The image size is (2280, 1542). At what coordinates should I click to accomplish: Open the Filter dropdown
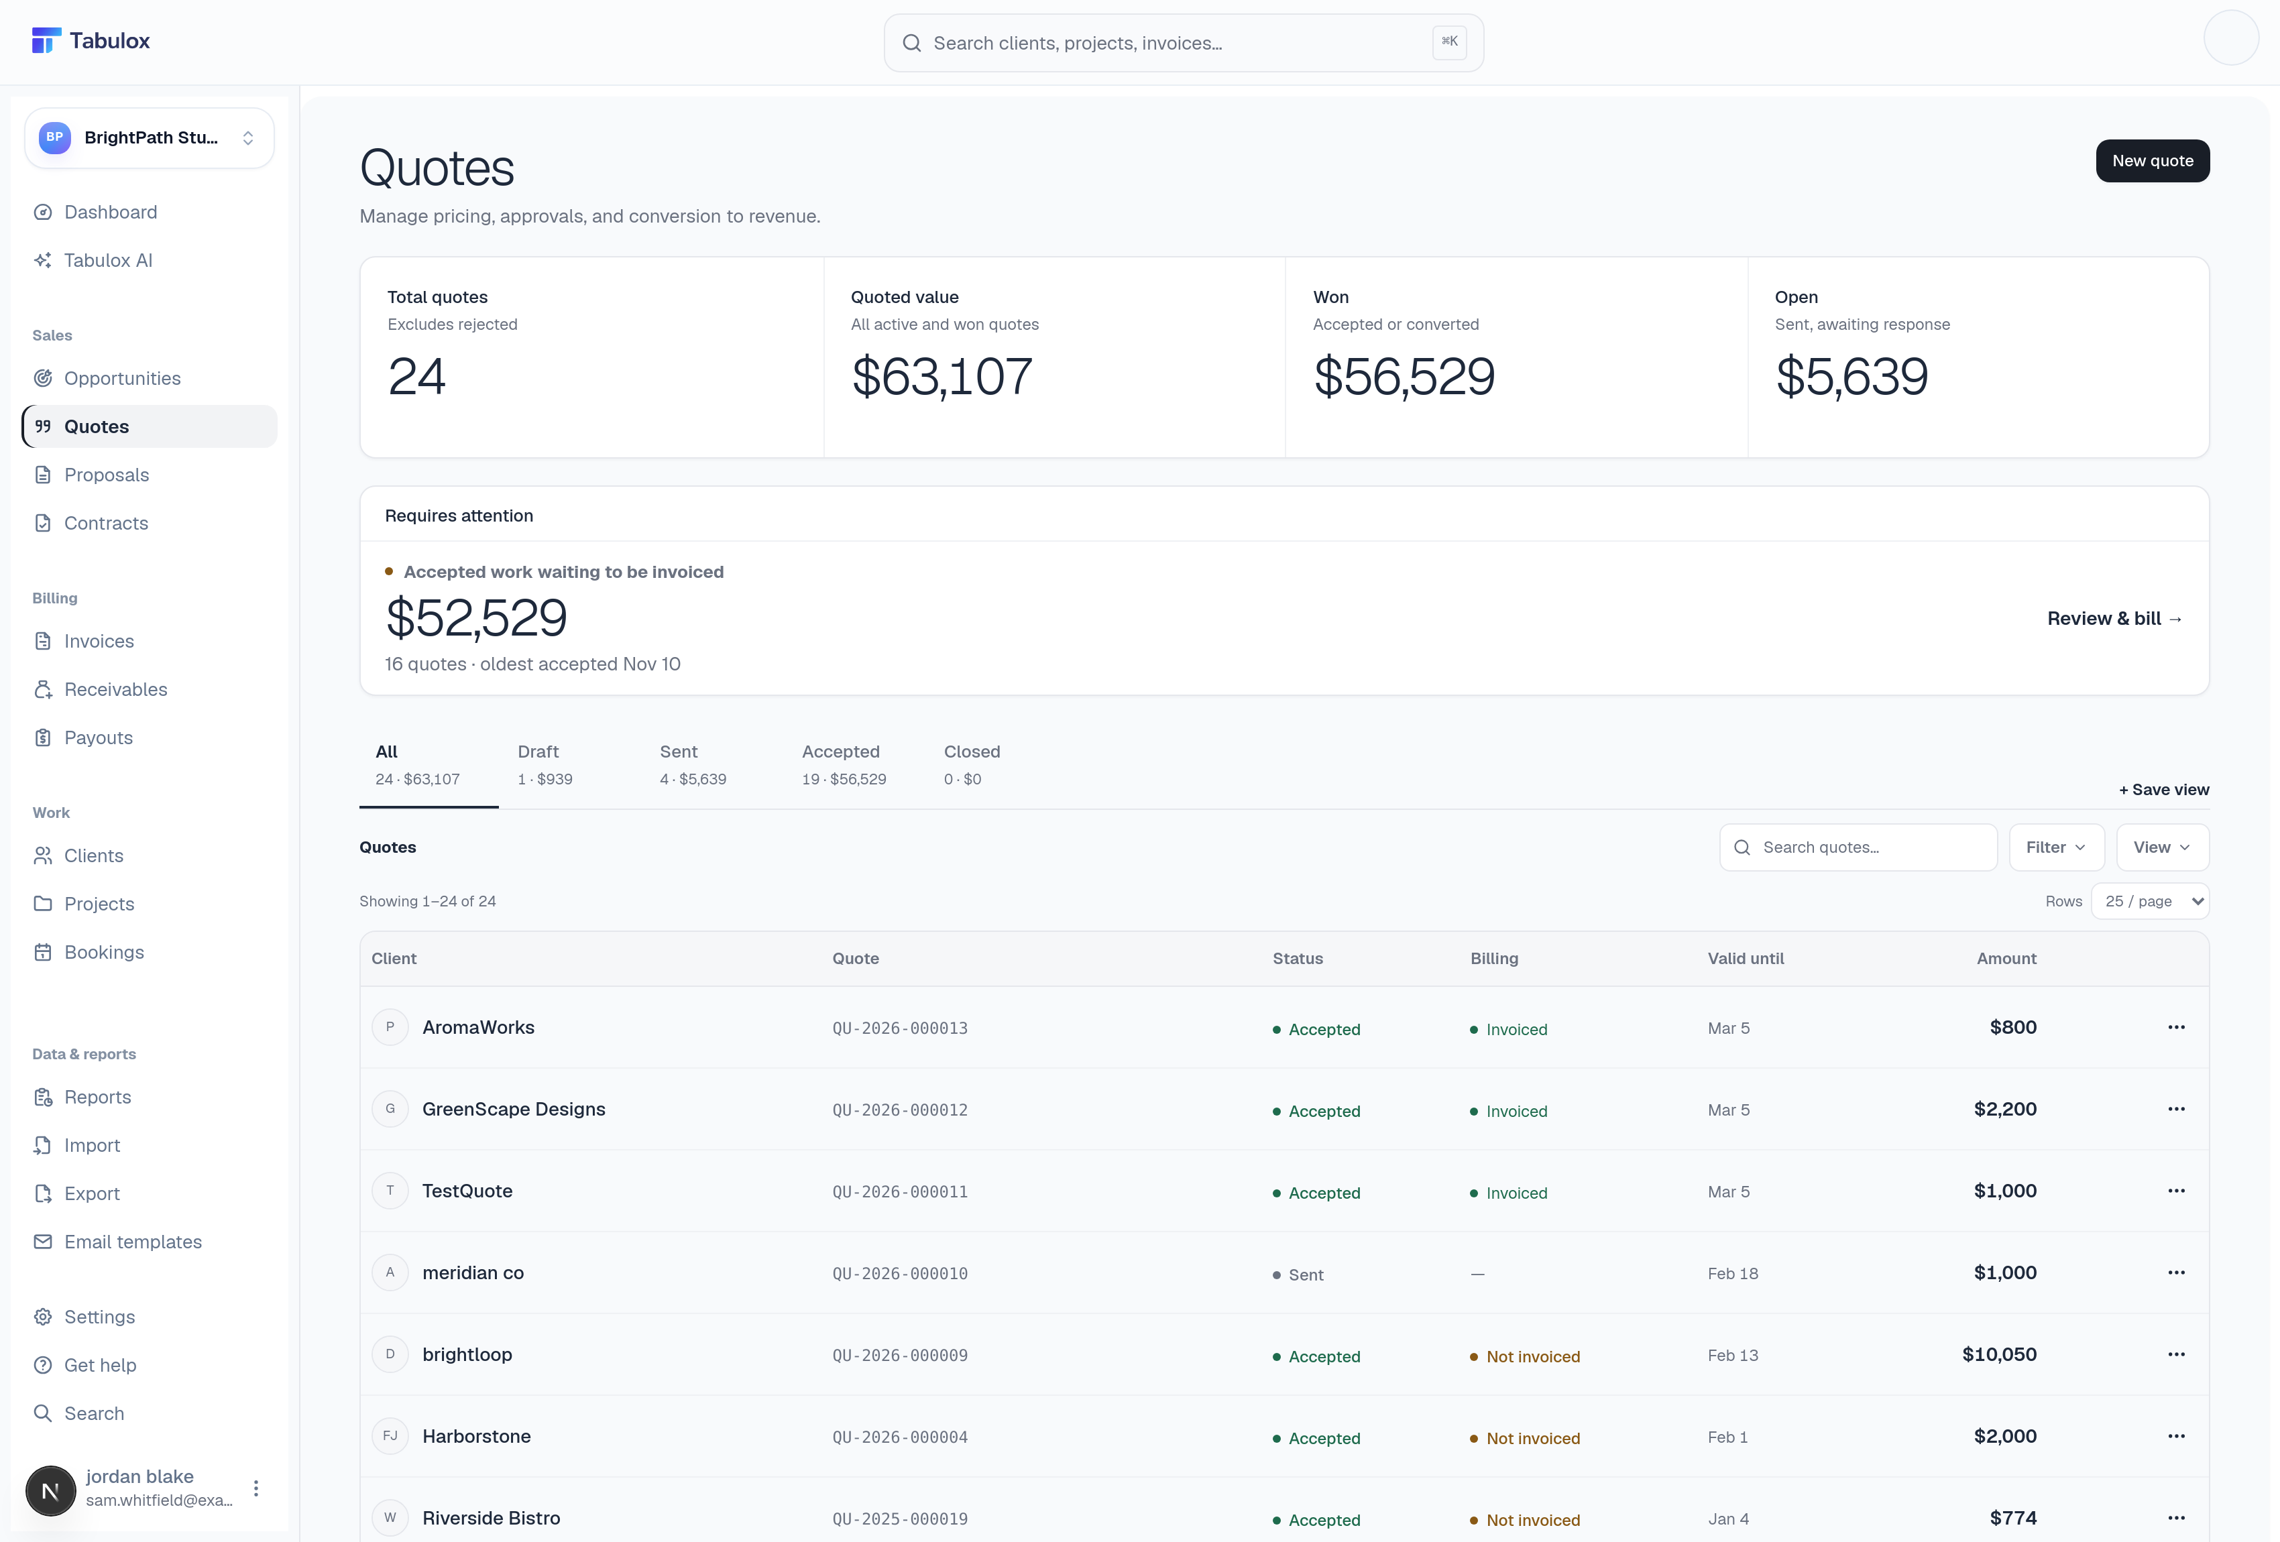[x=2056, y=847]
